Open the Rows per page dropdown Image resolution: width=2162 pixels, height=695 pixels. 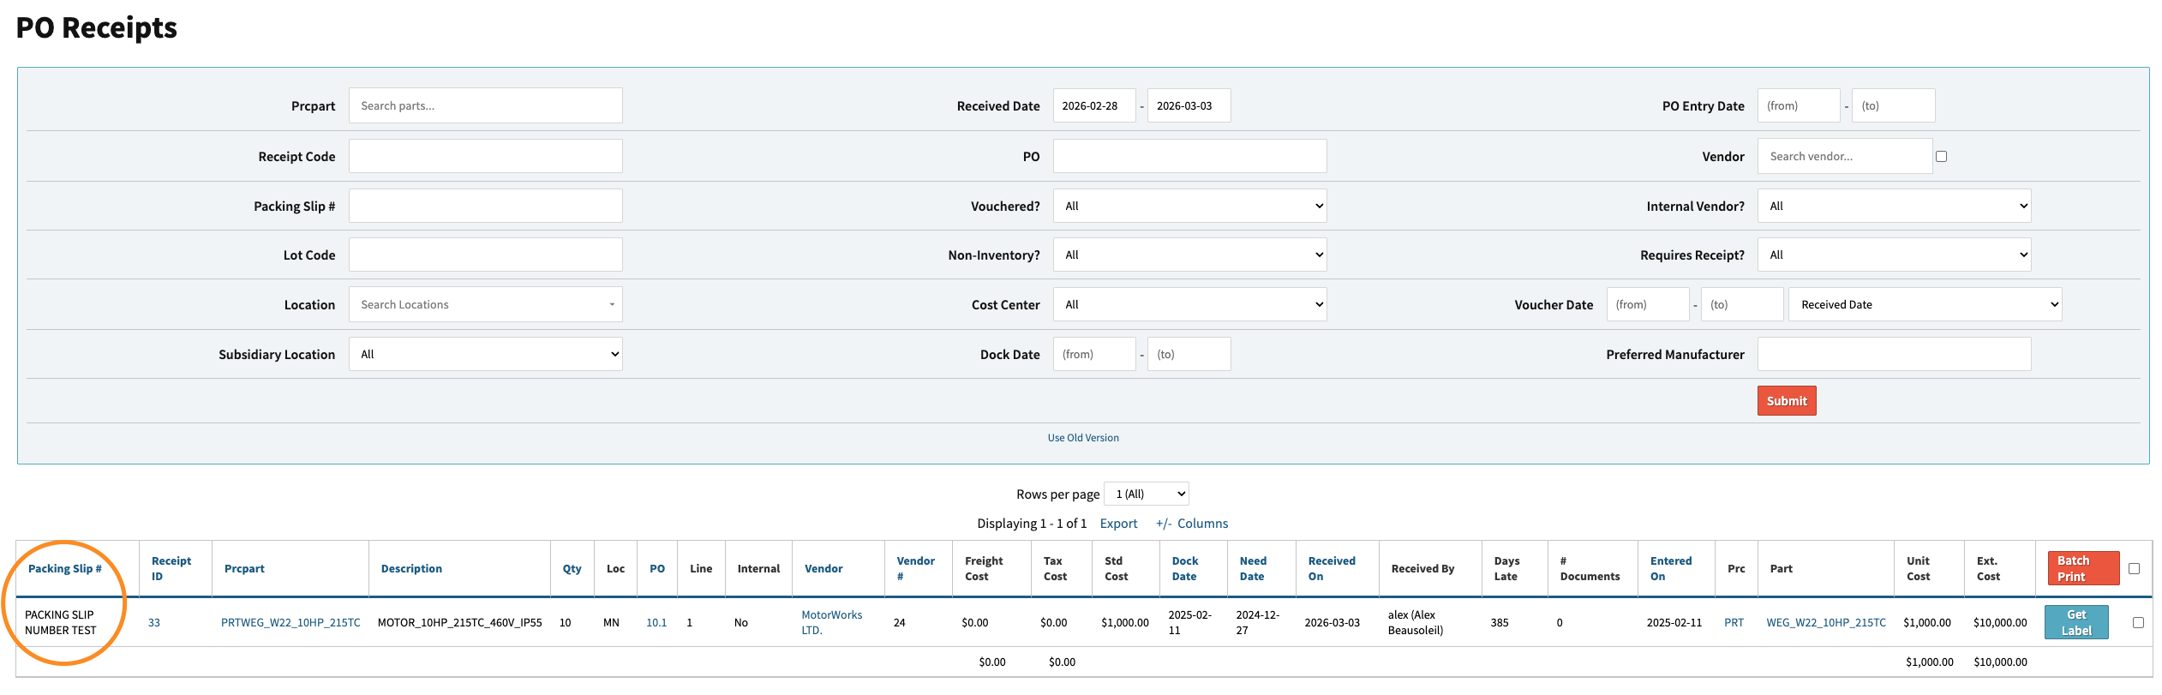(x=1146, y=494)
